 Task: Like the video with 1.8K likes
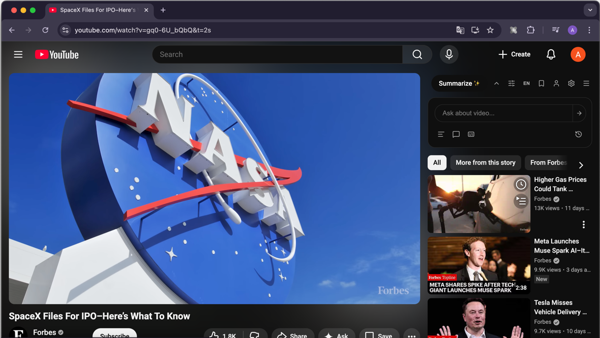(x=223, y=334)
